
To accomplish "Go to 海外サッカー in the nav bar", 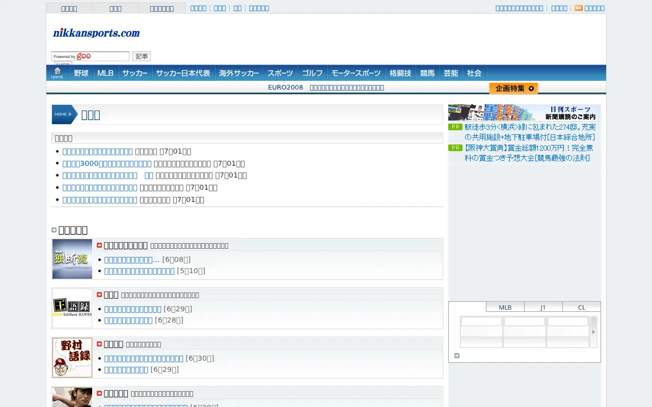I will [x=239, y=73].
